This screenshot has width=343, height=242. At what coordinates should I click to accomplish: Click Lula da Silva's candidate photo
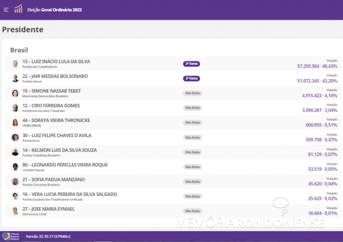point(15,64)
